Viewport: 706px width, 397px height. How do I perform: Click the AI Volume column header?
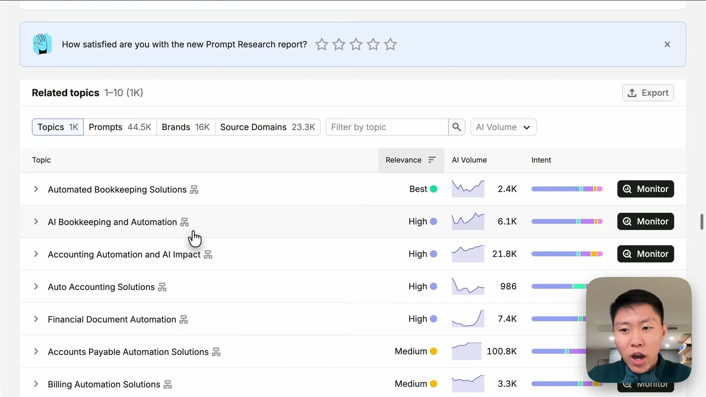[x=469, y=160]
